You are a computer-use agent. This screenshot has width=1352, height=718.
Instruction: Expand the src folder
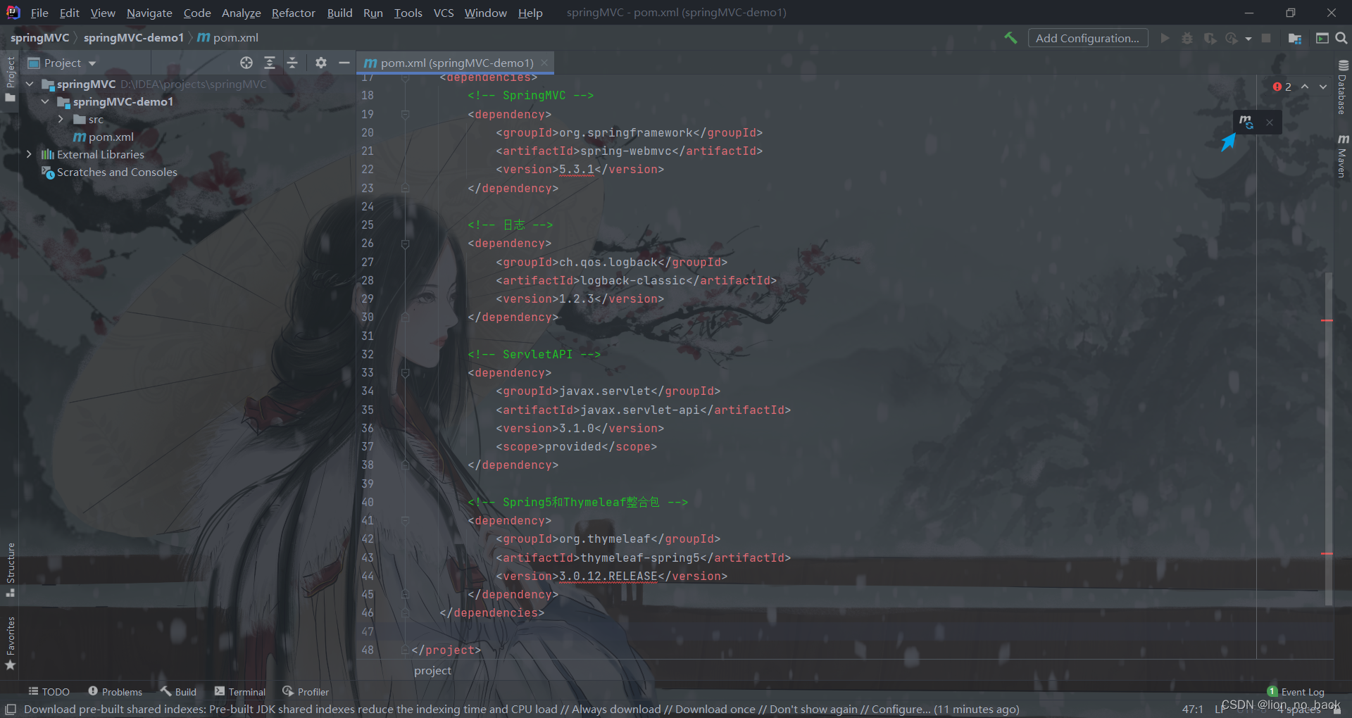click(61, 119)
